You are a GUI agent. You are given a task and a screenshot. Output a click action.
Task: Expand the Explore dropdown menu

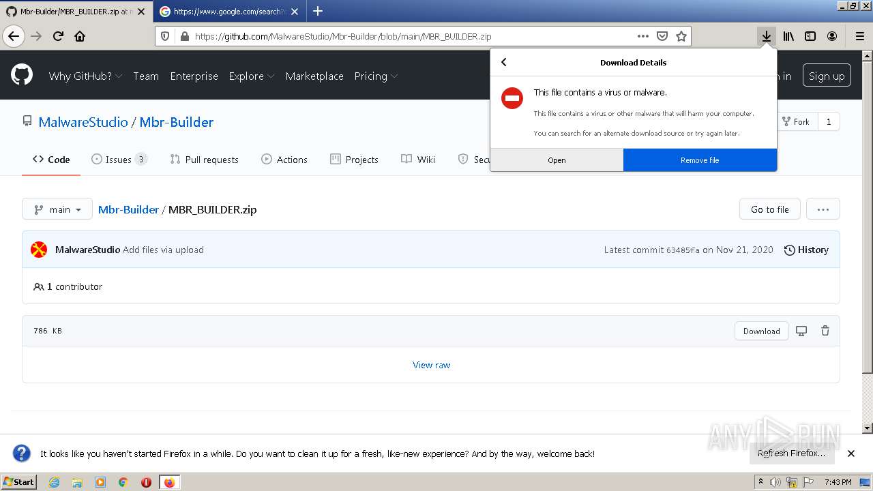252,76
